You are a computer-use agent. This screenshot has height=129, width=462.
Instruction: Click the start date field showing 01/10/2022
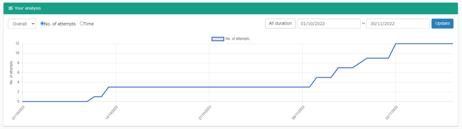coord(328,24)
